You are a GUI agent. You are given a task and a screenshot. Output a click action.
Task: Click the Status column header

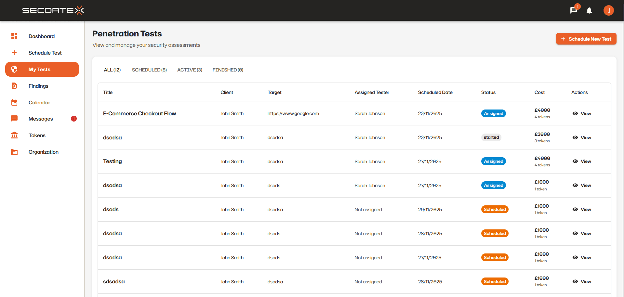488,92
